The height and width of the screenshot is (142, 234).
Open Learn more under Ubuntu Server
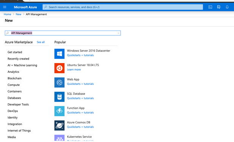coord(74,69)
